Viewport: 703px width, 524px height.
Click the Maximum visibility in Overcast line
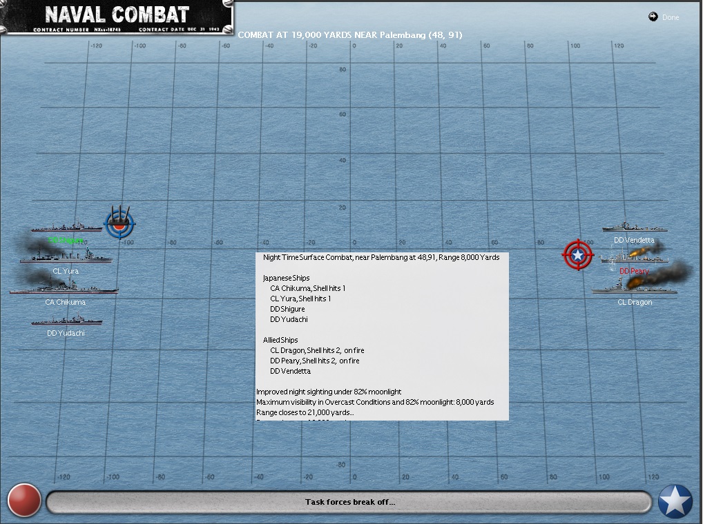[375, 402]
